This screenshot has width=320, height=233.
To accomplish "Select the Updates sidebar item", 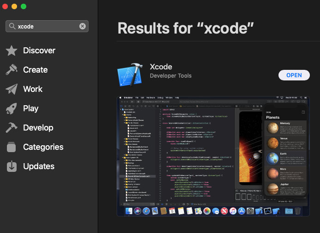I will [x=39, y=166].
